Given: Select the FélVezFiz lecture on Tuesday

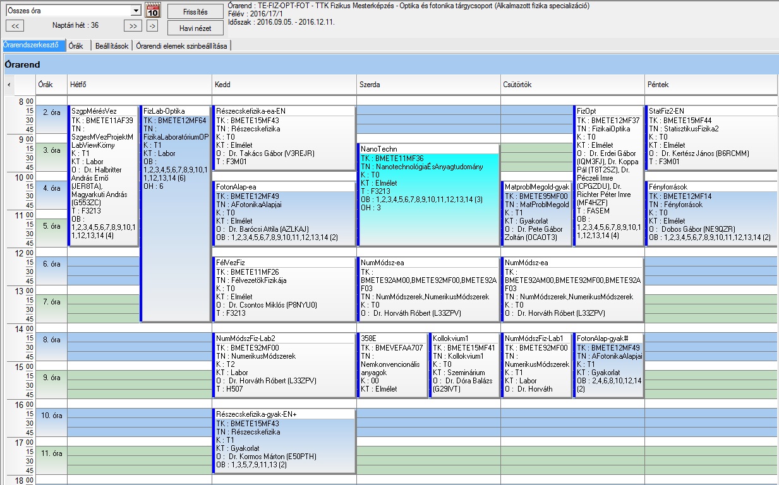Looking at the screenshot, I should [284, 290].
